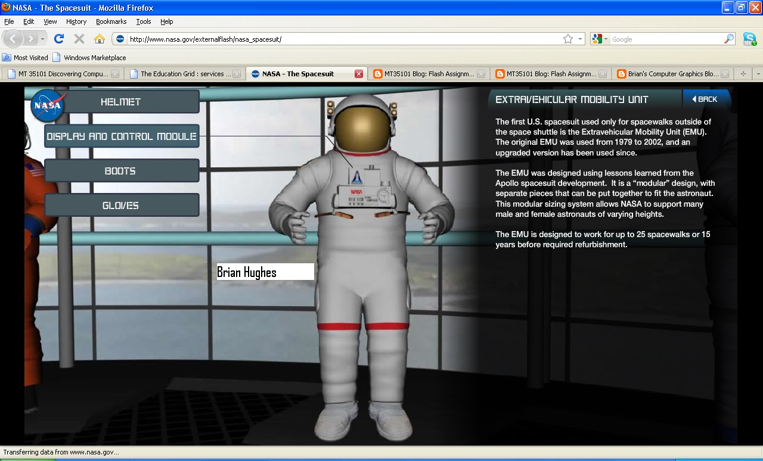Close Brian's Computer Graphics Blog tab
763x461 pixels.
click(724, 74)
